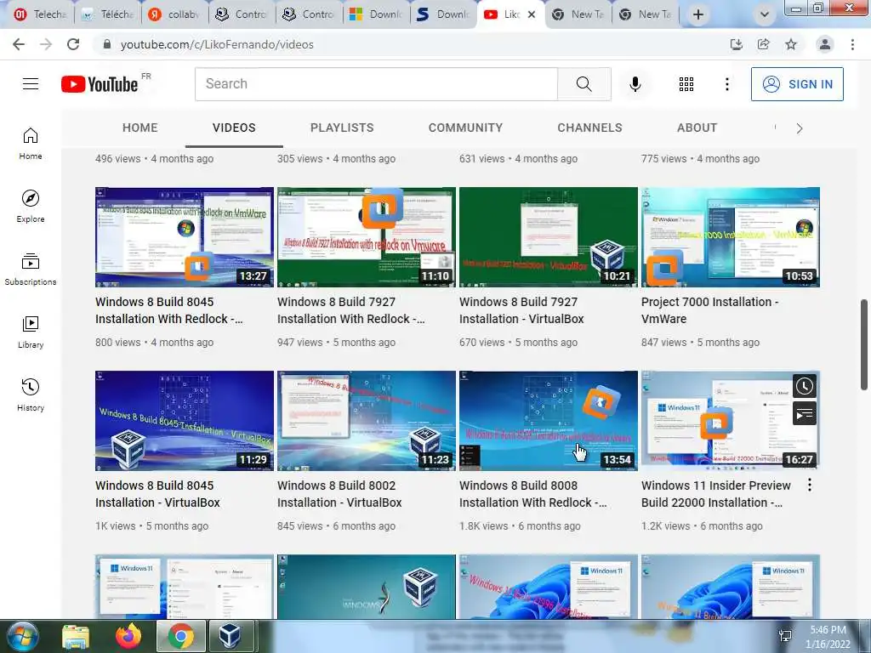Click the Build 7927 'Installation - VirtualBox' title
871x653 pixels.
click(x=521, y=310)
